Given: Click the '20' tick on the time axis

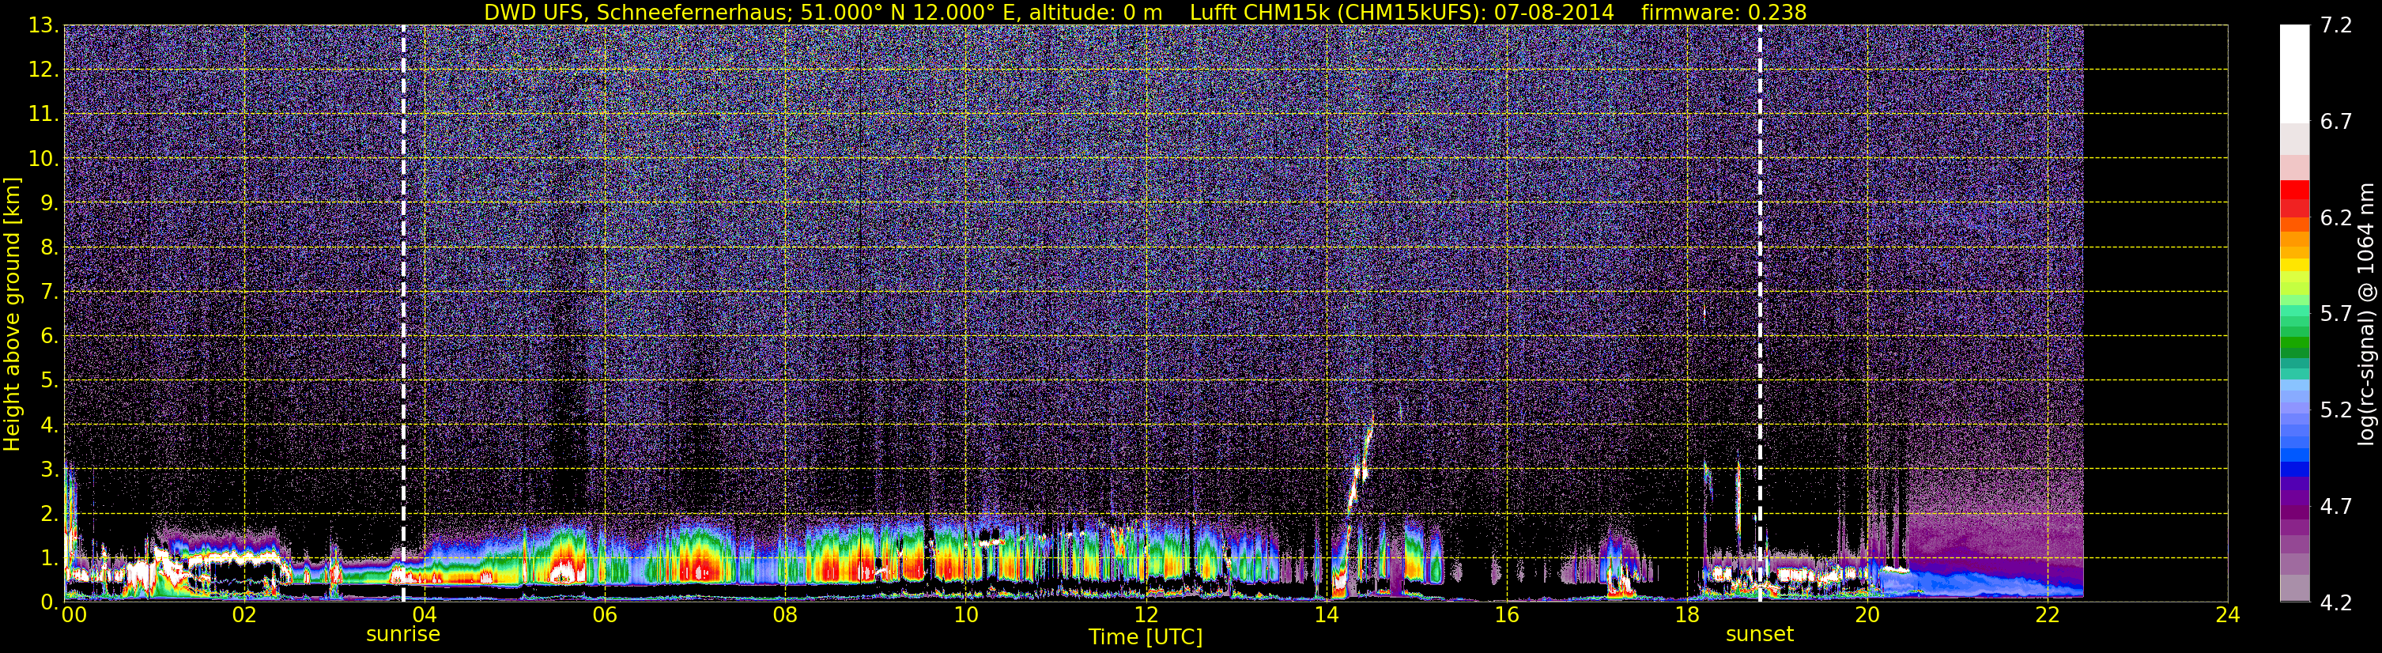Looking at the screenshot, I should tap(1867, 616).
